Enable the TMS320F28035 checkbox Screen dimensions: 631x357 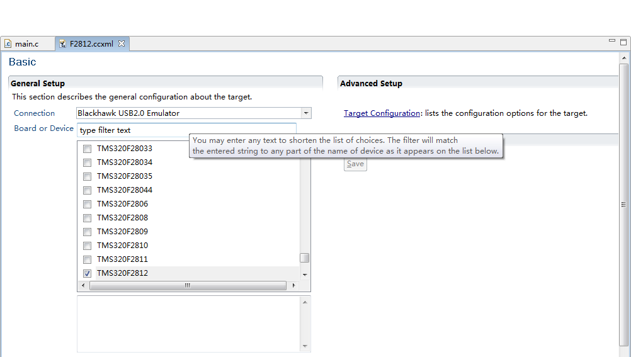tap(88, 176)
